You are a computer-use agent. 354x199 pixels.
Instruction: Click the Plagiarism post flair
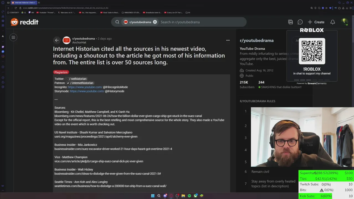point(61,72)
